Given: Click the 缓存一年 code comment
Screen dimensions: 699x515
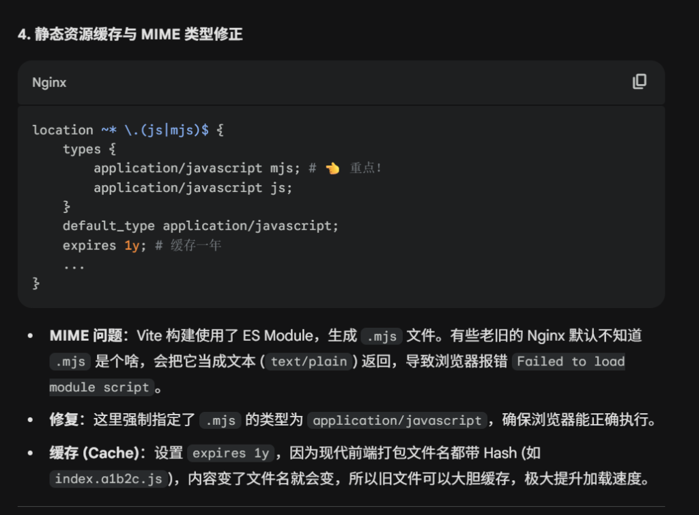Looking at the screenshot, I should point(196,245).
